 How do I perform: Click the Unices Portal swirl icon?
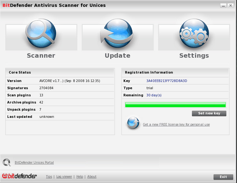(x=7, y=162)
